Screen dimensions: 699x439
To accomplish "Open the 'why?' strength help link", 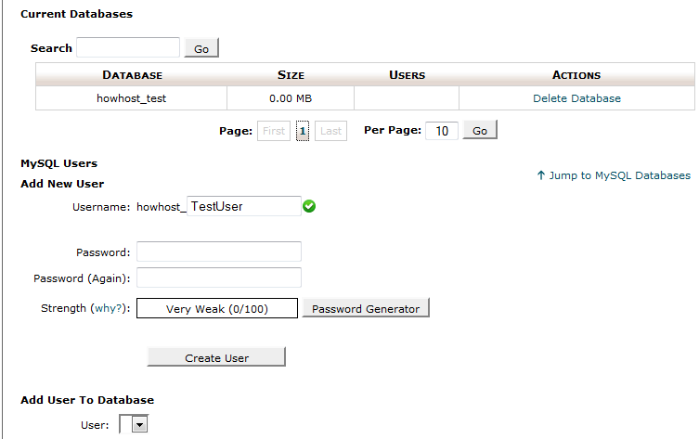I will click(x=109, y=308).
